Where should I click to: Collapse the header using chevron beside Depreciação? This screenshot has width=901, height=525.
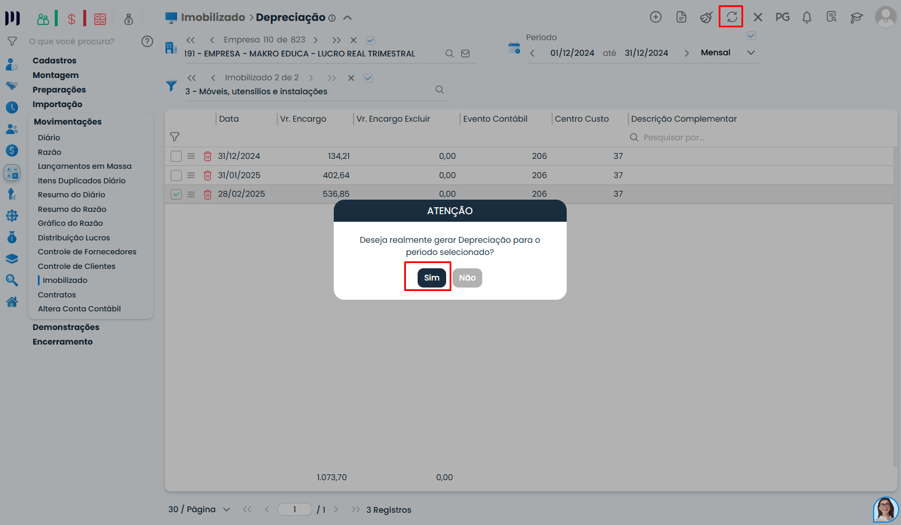click(x=348, y=17)
